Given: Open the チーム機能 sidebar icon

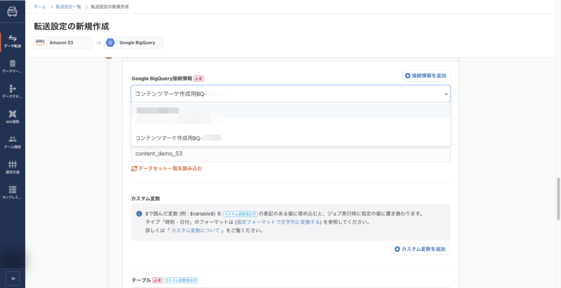Looking at the screenshot, I should [x=12, y=141].
